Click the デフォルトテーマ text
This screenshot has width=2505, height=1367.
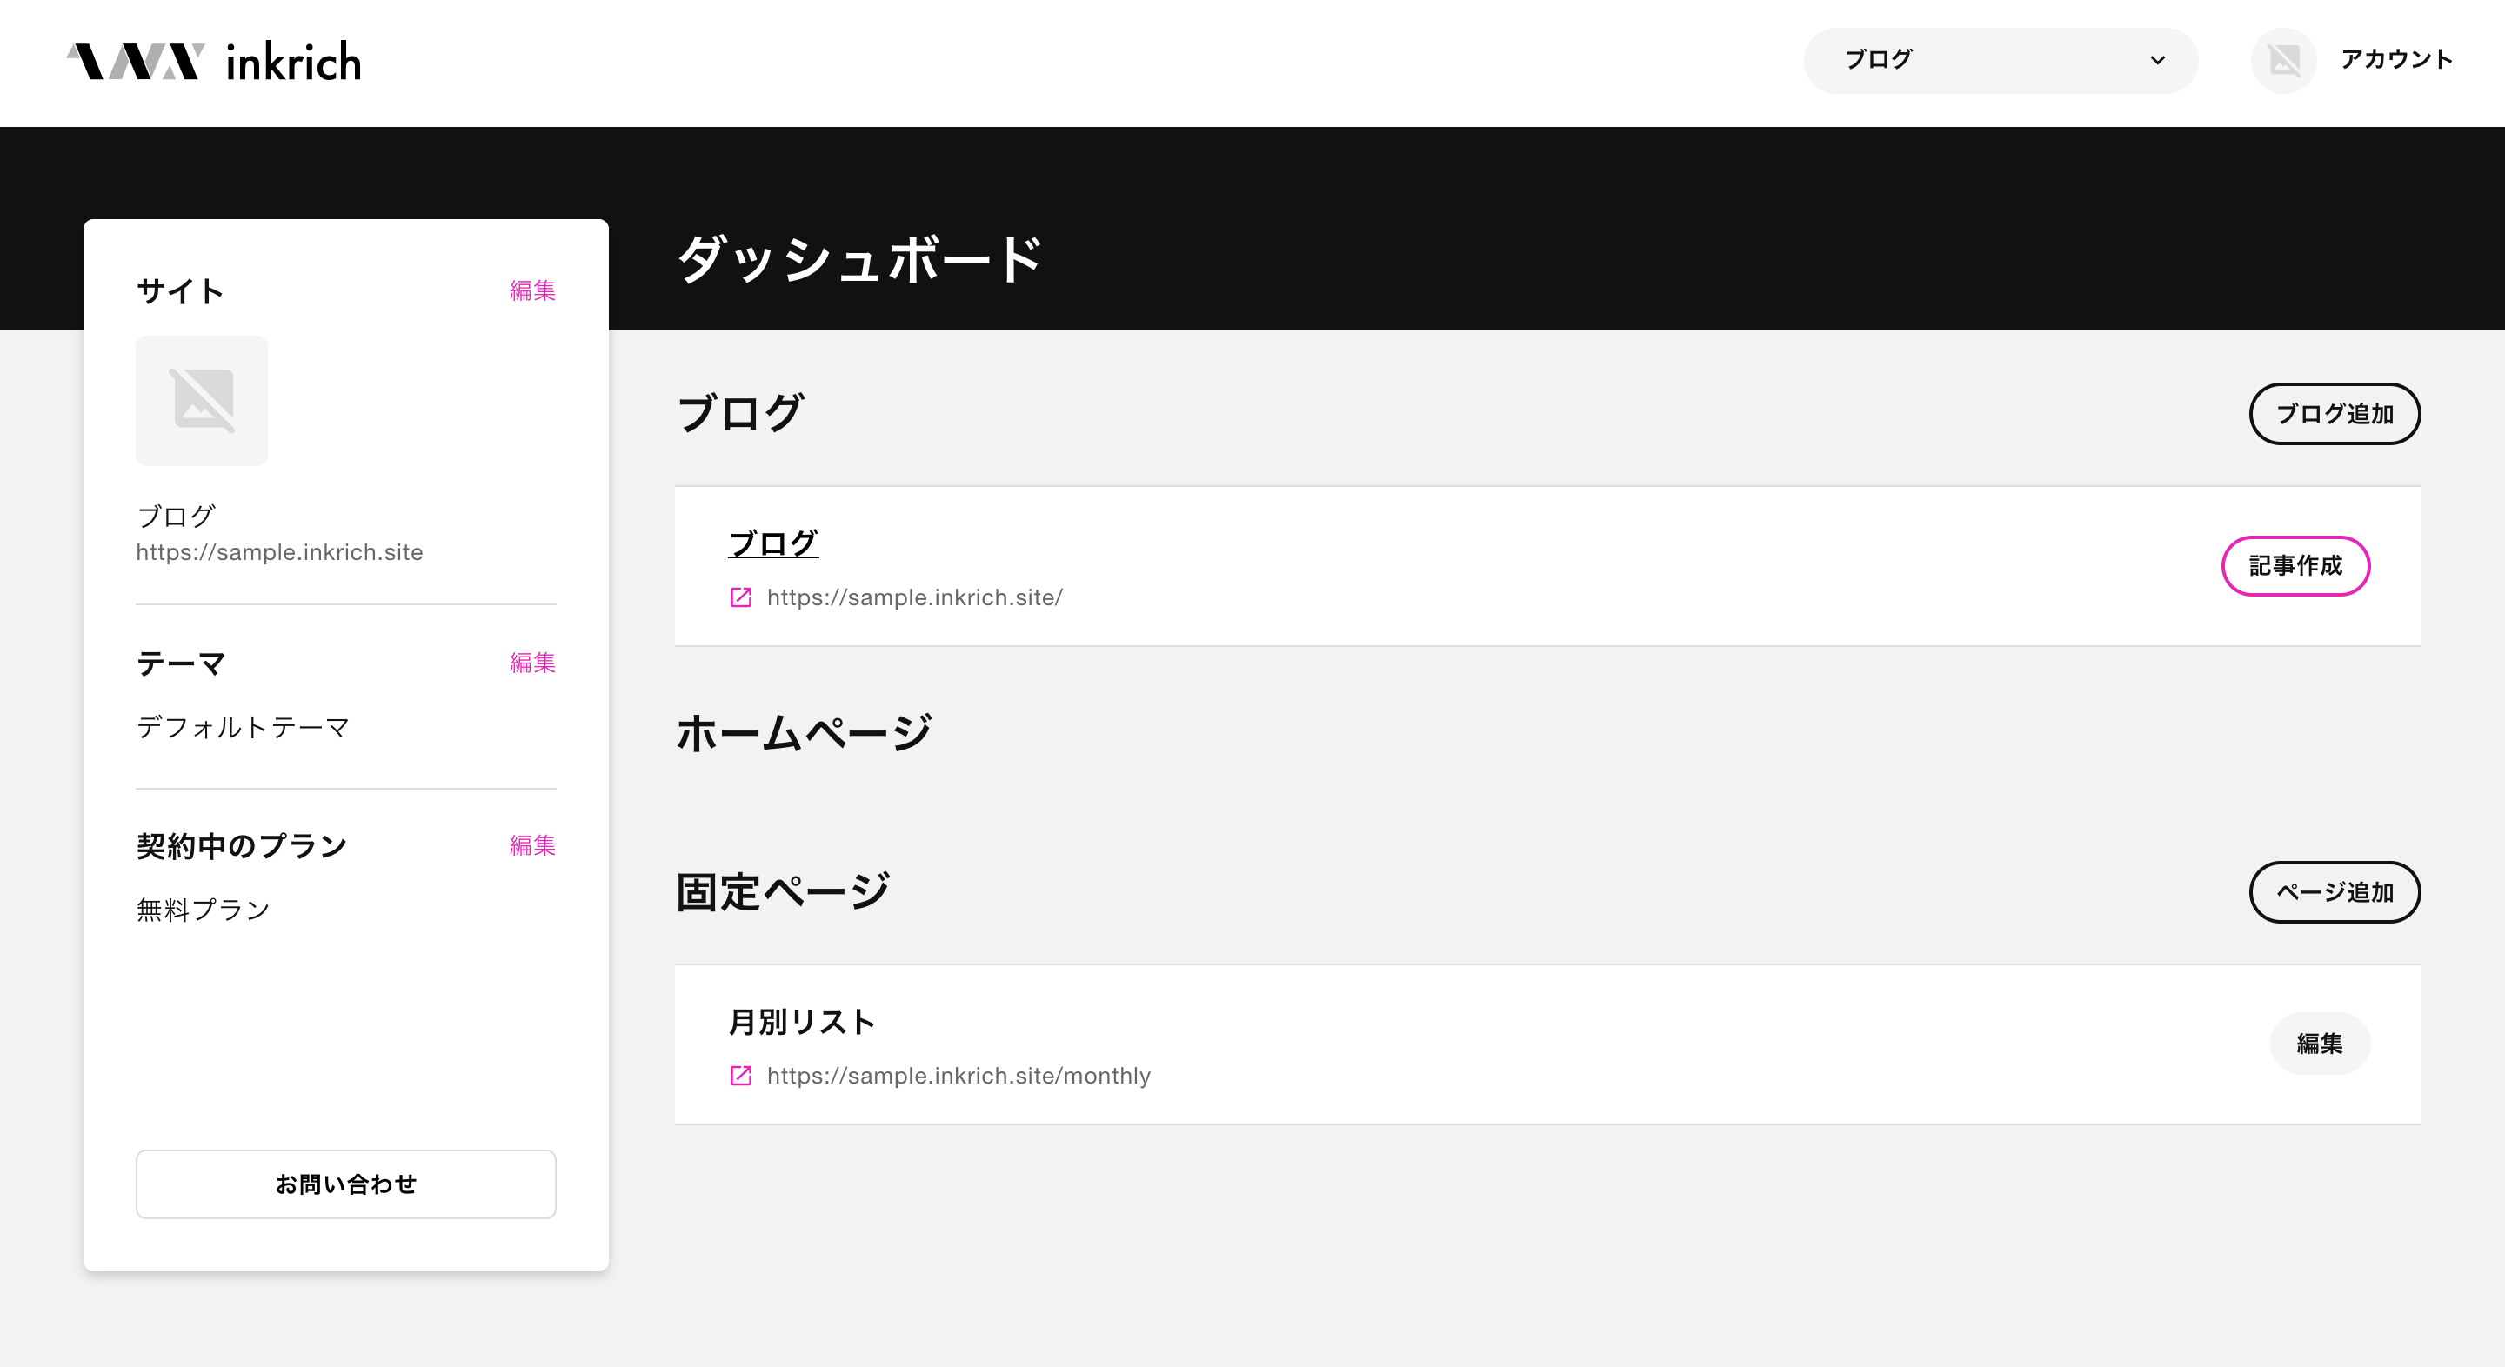pos(244,727)
